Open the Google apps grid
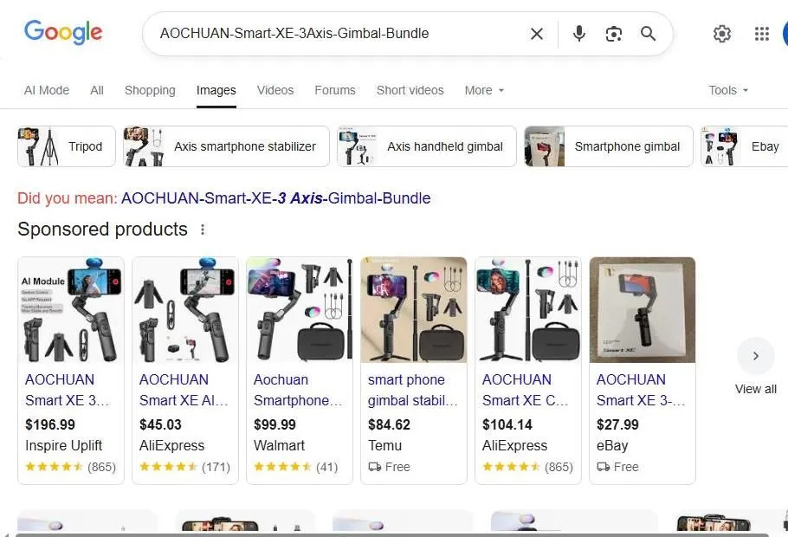Viewport: 788px width, 537px height. (x=761, y=34)
